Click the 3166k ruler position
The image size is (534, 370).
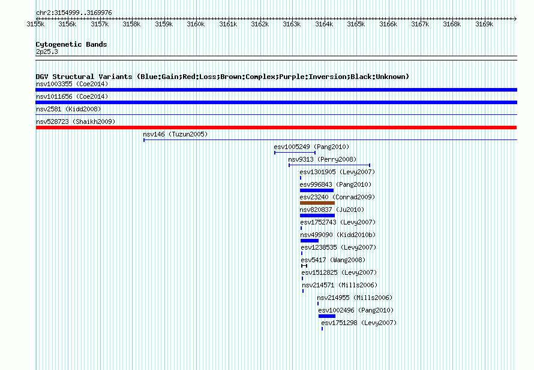click(388, 24)
